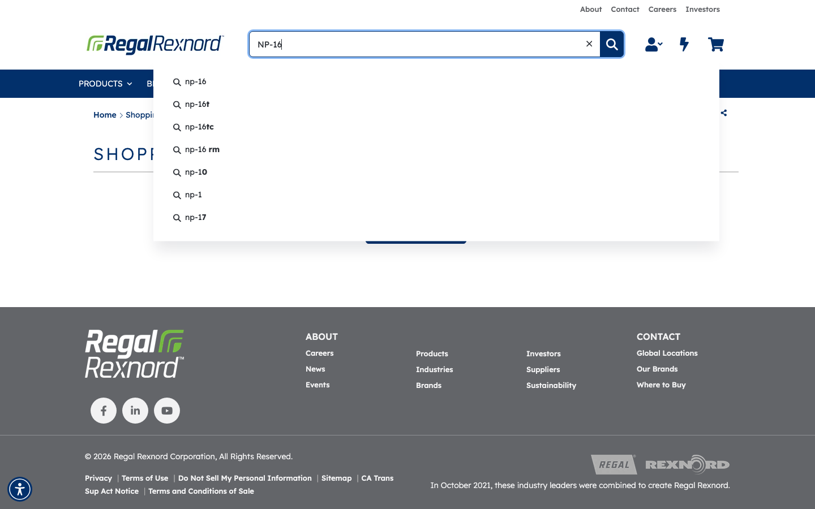Click the share icon near breadcrumb
Image resolution: width=815 pixels, height=509 pixels.
(724, 113)
